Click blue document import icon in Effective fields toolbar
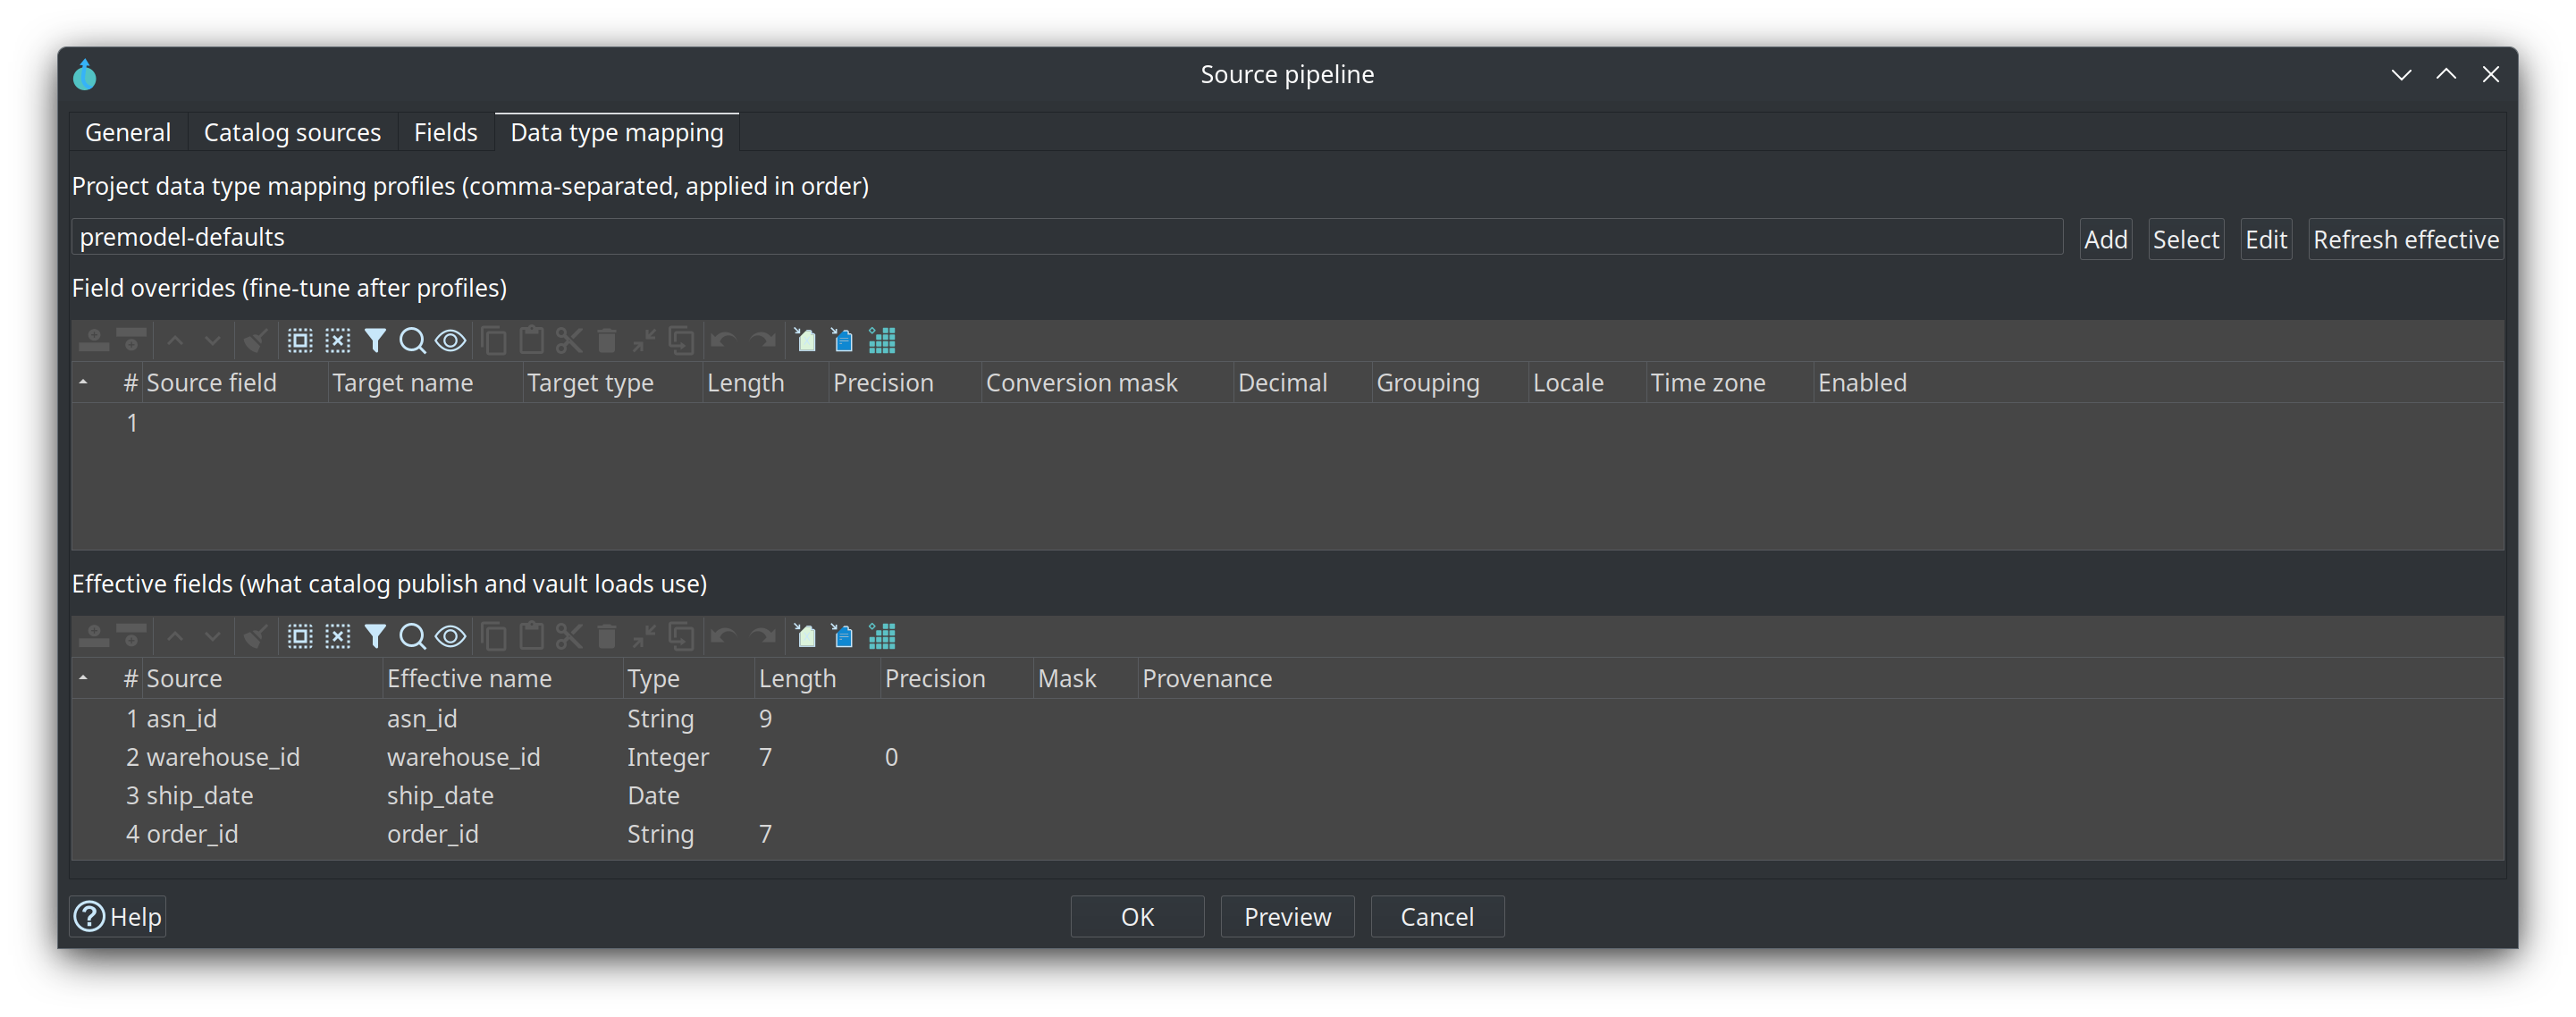Viewport: 2576px width, 1017px height. click(843, 636)
